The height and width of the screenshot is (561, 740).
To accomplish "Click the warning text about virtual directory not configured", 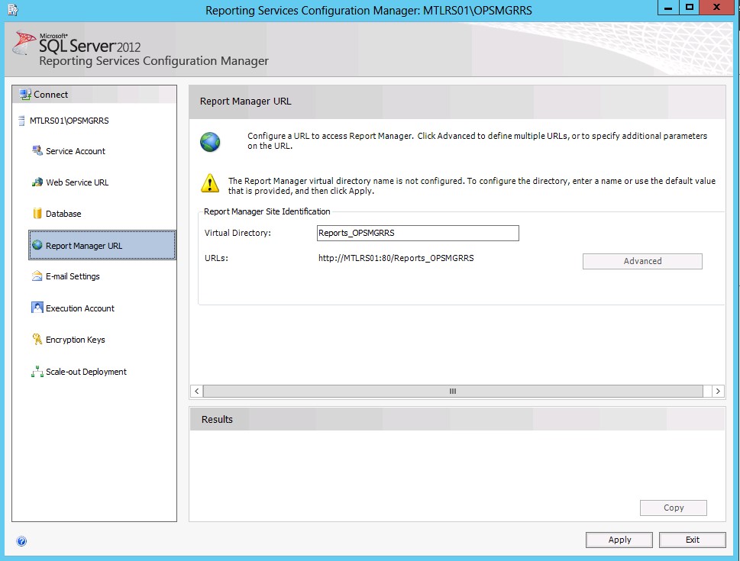I will [472, 186].
